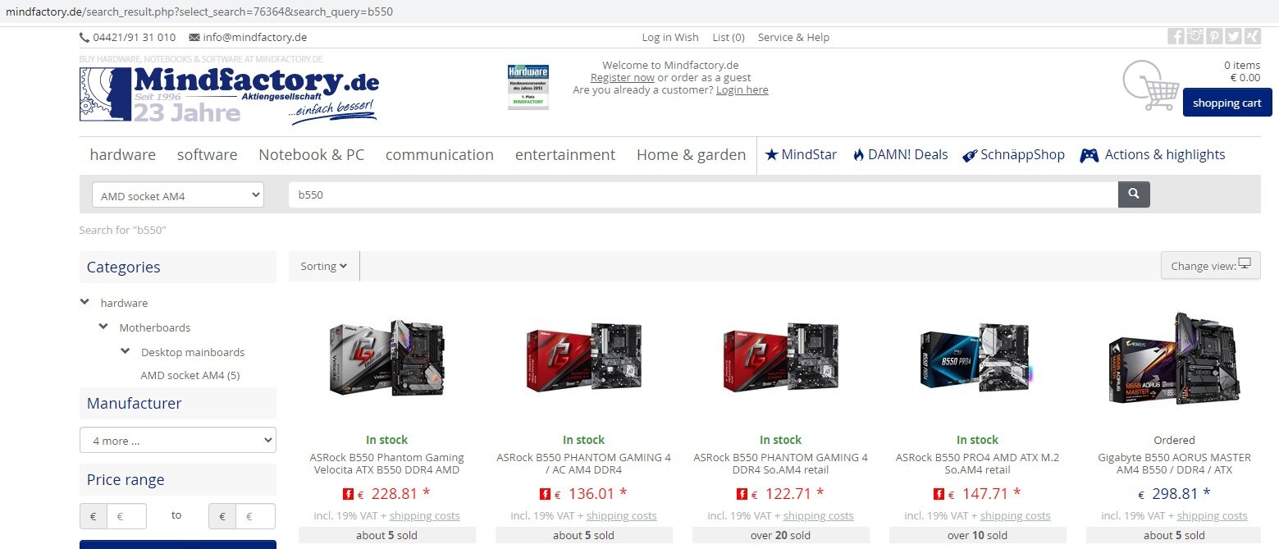
Task: Open the Instagram social icon
Action: click(1194, 37)
